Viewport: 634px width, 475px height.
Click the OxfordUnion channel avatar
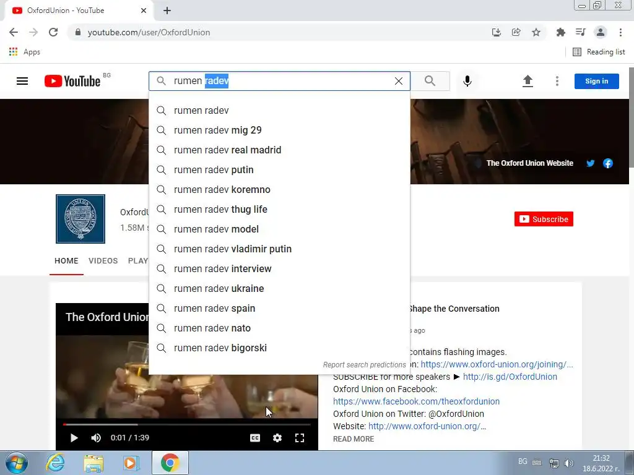(x=80, y=219)
